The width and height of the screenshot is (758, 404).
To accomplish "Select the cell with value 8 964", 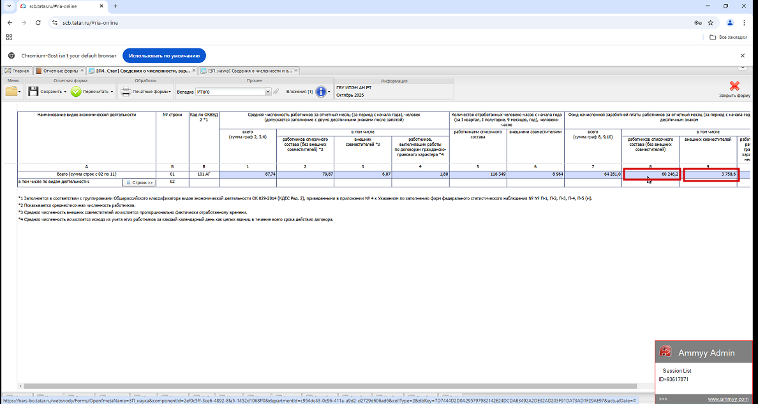I will (535, 174).
